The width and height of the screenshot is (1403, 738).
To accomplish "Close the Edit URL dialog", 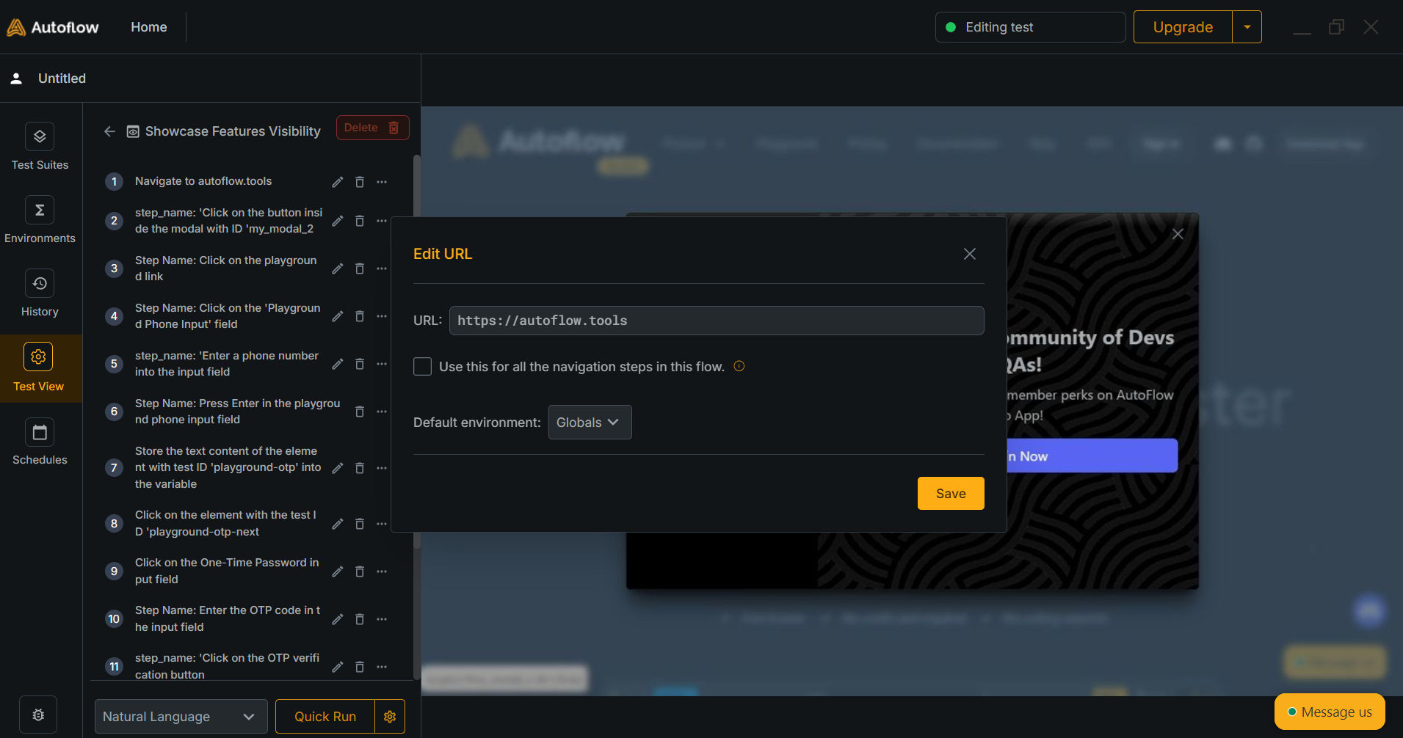I will point(970,254).
